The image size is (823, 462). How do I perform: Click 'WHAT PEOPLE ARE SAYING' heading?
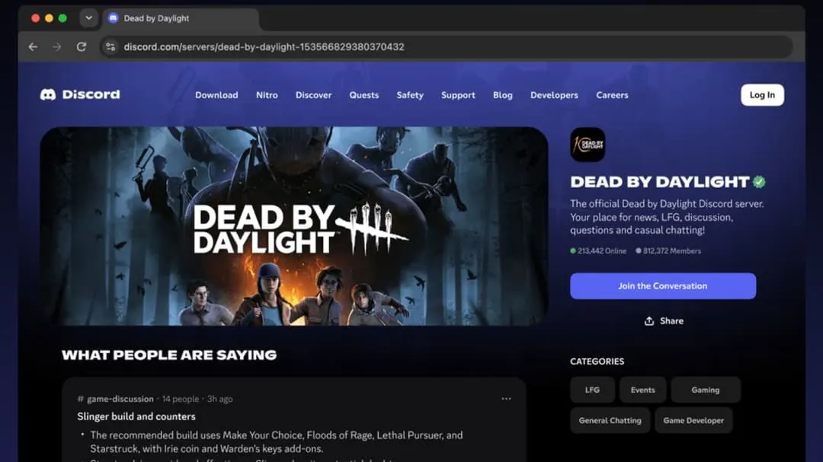pyautogui.click(x=169, y=355)
